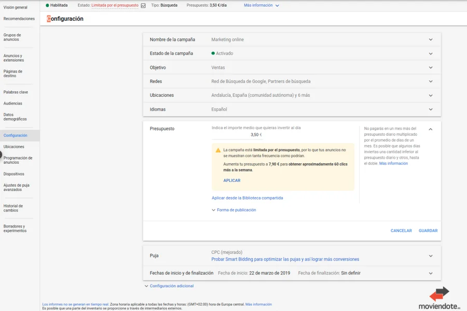Select Audiencias in the left navigation

coord(12,103)
